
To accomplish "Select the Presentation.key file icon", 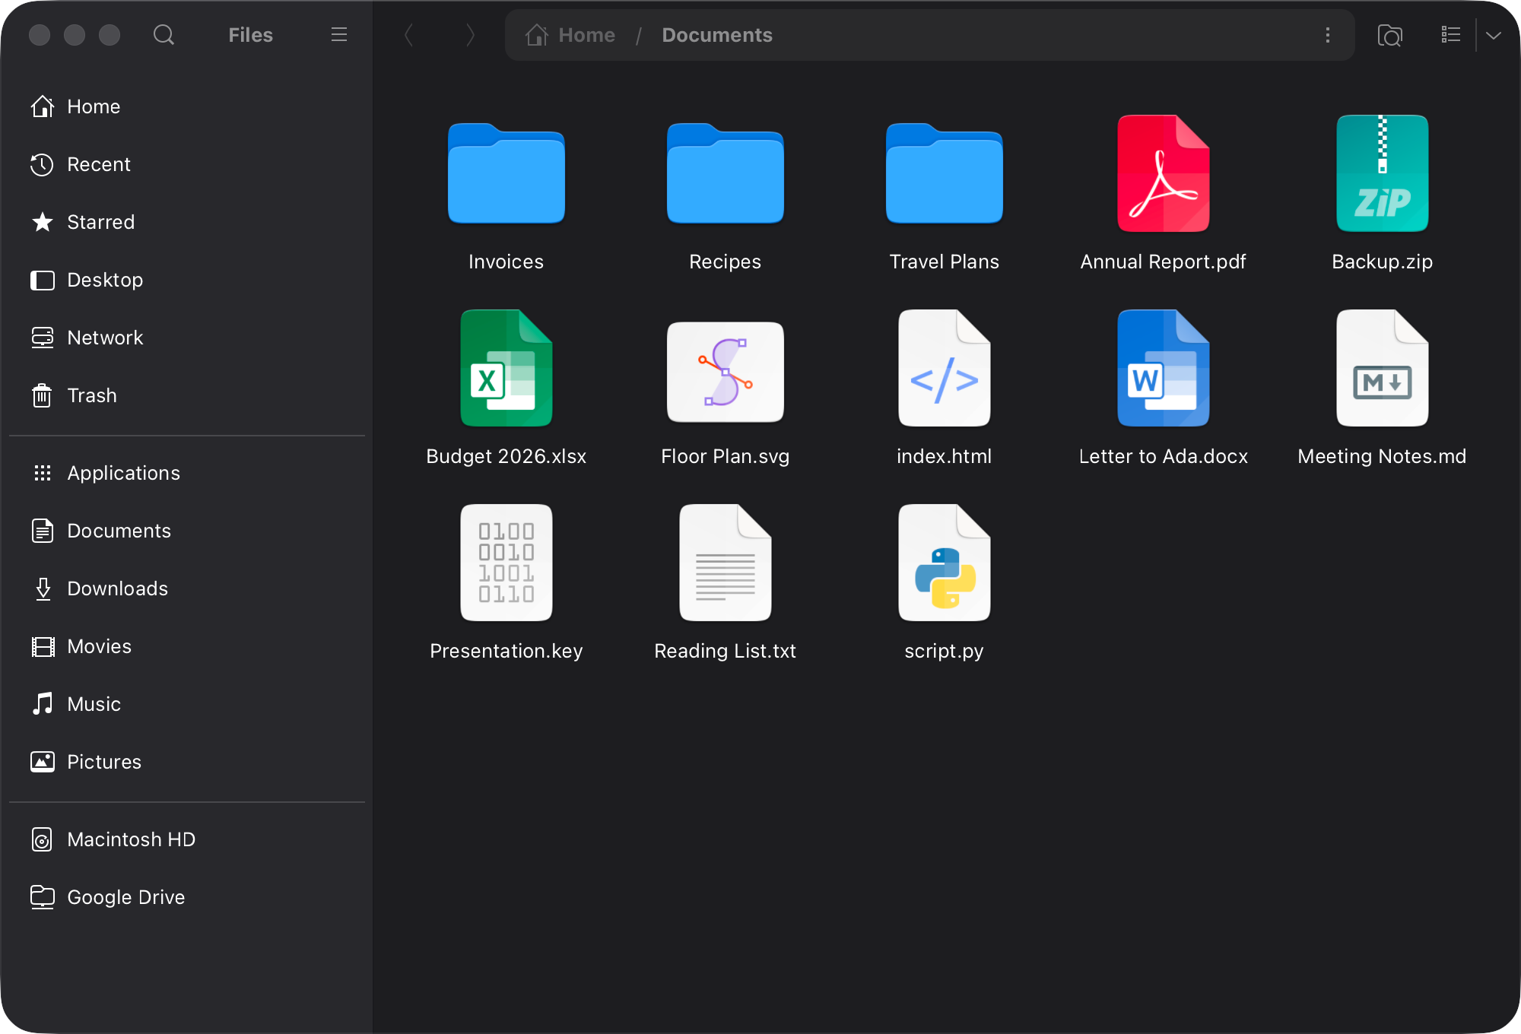I will [506, 563].
